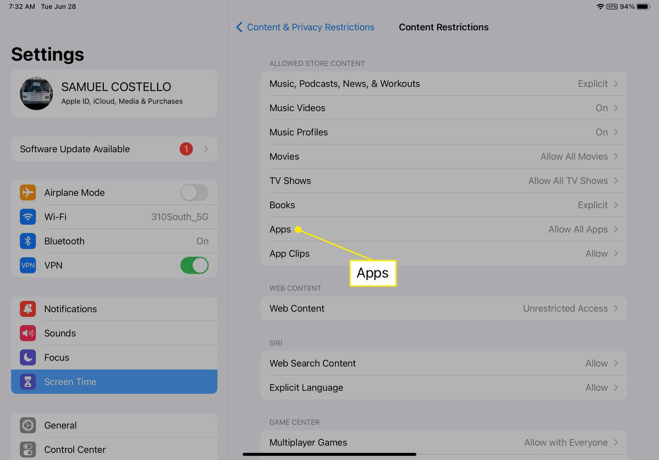Open Multiplayer Games setting
This screenshot has height=460, width=659.
(x=443, y=442)
